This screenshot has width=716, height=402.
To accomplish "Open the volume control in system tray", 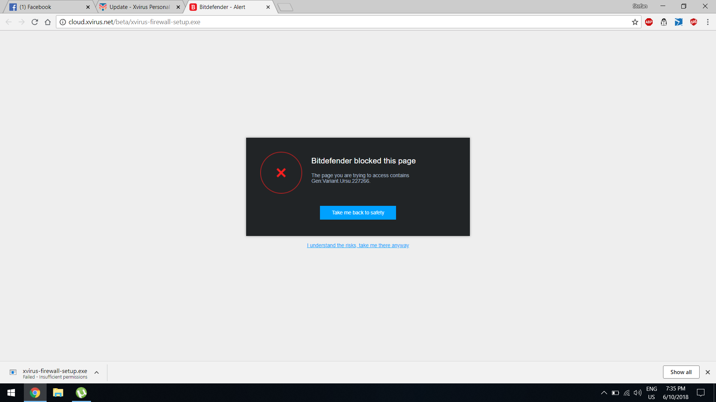I will [x=638, y=393].
